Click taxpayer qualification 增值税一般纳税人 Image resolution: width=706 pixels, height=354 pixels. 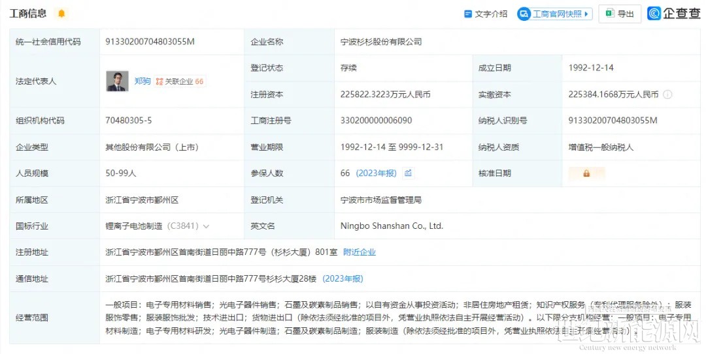point(601,147)
